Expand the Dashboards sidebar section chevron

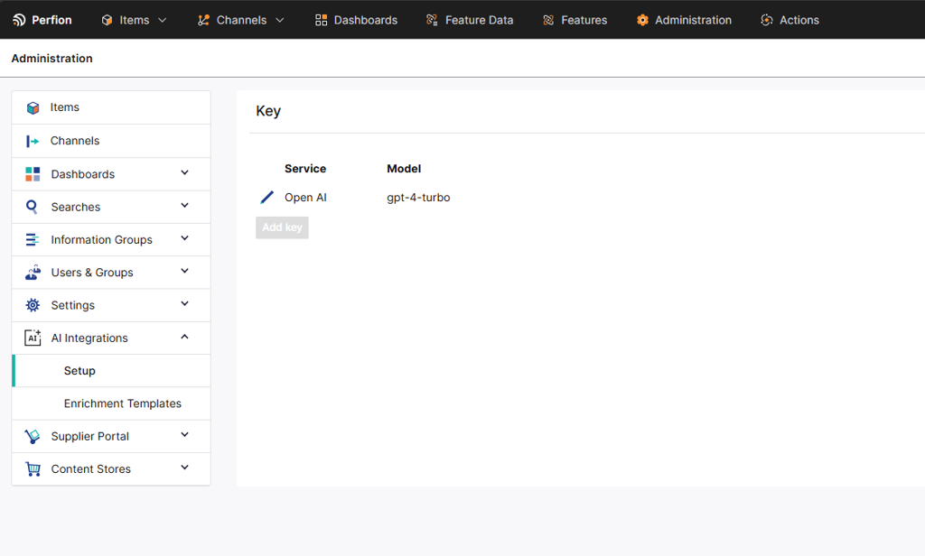coord(184,172)
